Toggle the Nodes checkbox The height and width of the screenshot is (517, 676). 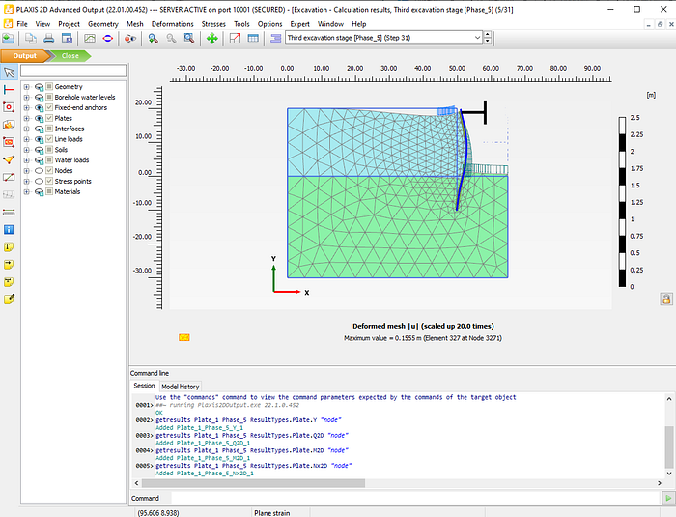(x=49, y=170)
